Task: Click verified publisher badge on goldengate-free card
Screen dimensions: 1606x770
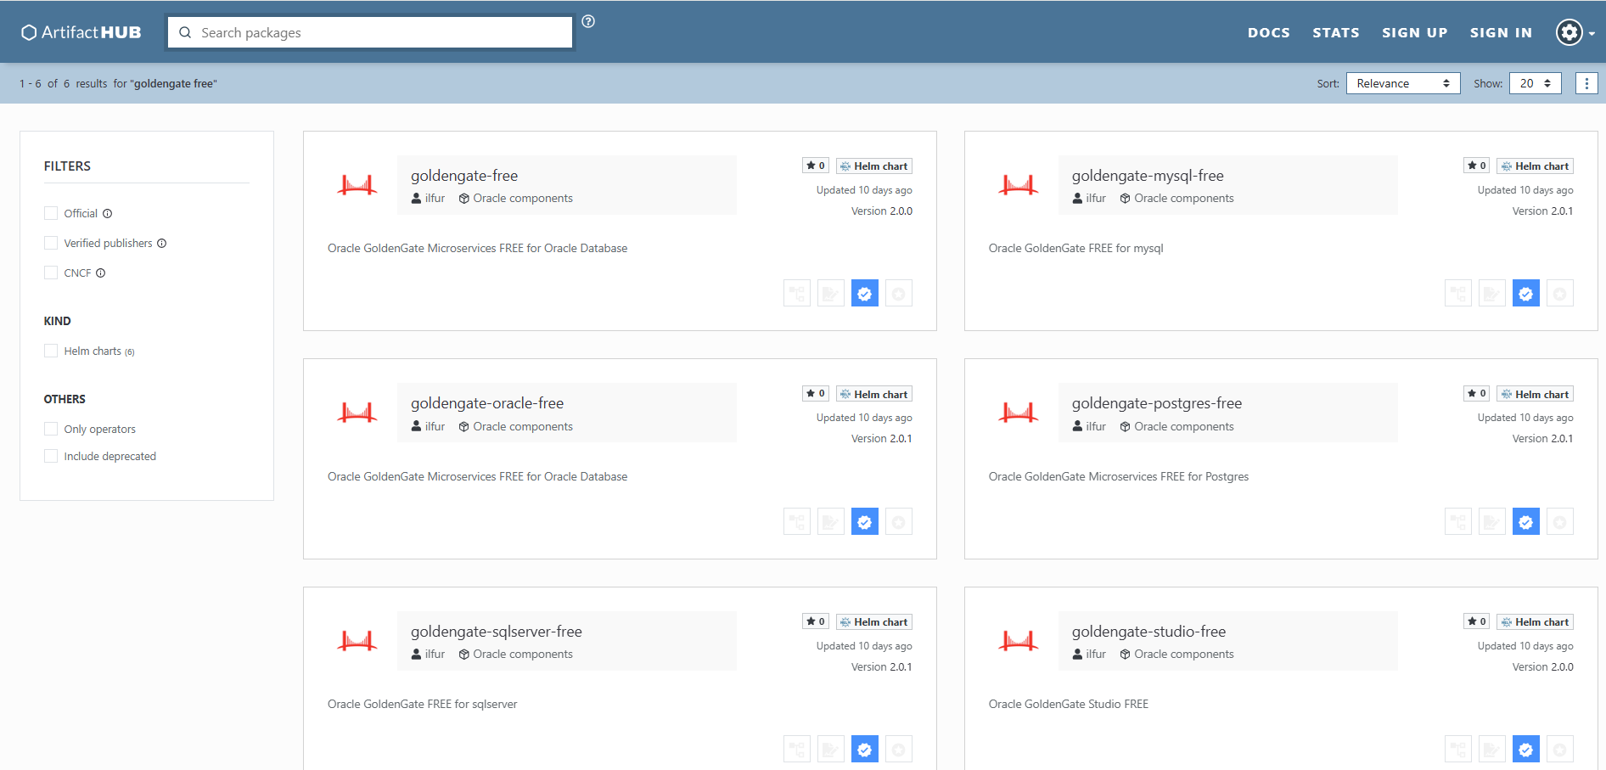Action: coord(865,294)
